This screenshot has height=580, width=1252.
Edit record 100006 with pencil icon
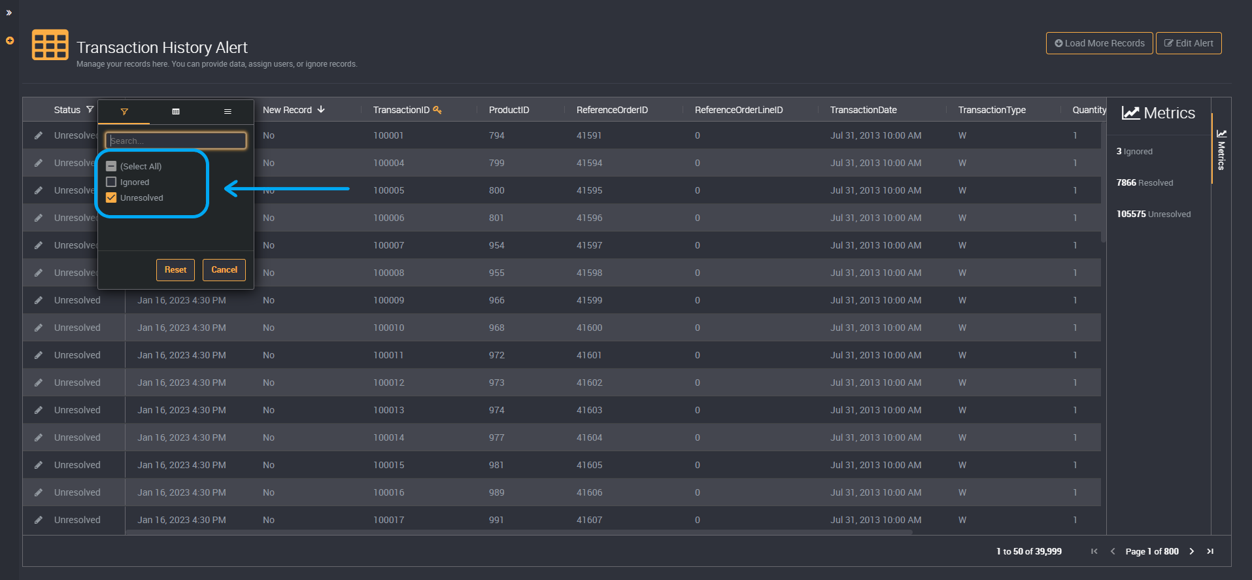39,218
